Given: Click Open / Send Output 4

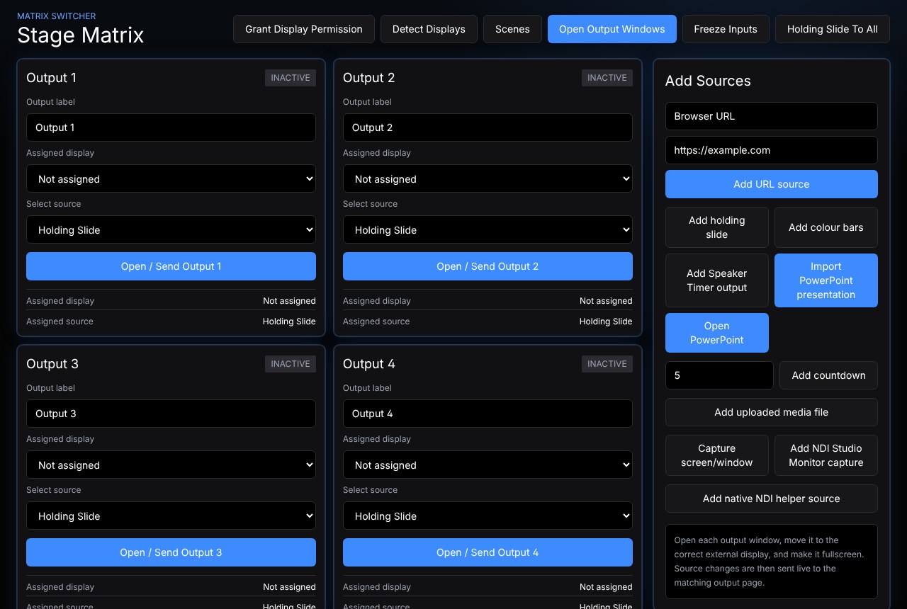Looking at the screenshot, I should [488, 552].
